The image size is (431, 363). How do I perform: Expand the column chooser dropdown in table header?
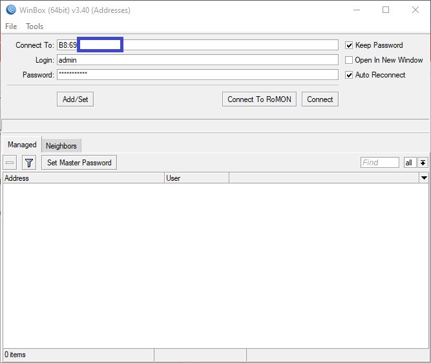(424, 178)
